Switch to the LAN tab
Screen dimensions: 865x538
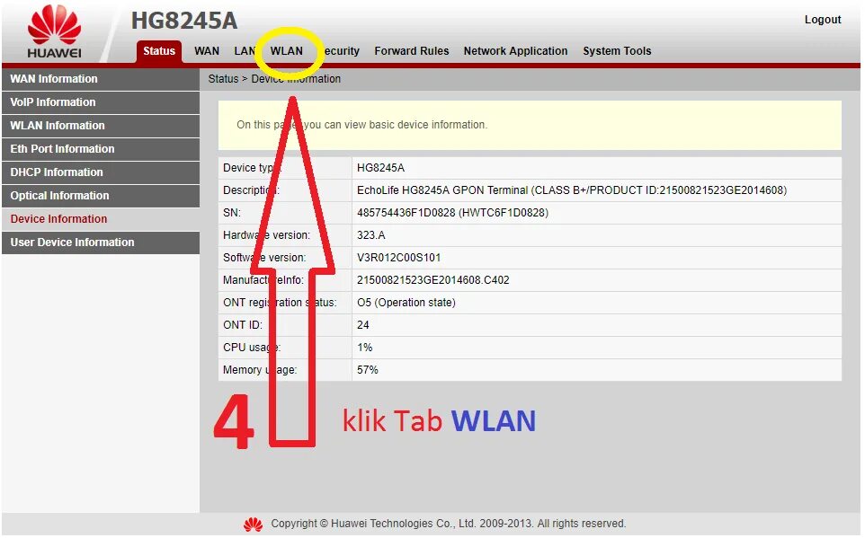245,51
